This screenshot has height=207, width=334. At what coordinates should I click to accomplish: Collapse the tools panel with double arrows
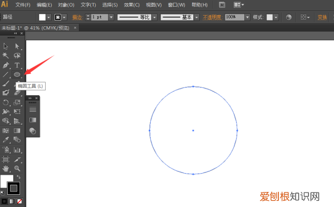click(x=16, y=33)
